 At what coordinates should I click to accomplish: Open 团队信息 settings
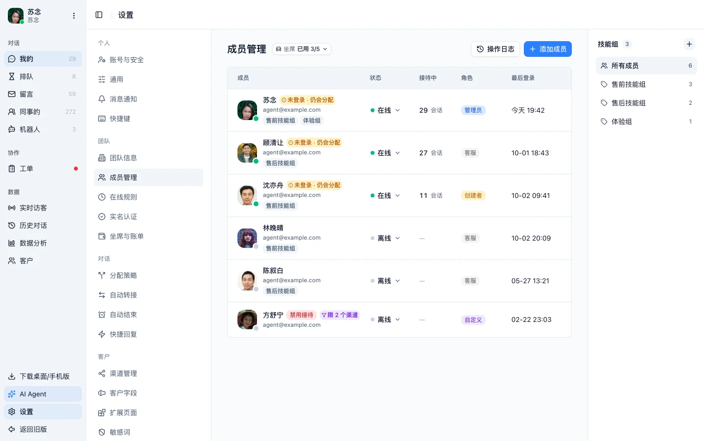(x=148, y=158)
